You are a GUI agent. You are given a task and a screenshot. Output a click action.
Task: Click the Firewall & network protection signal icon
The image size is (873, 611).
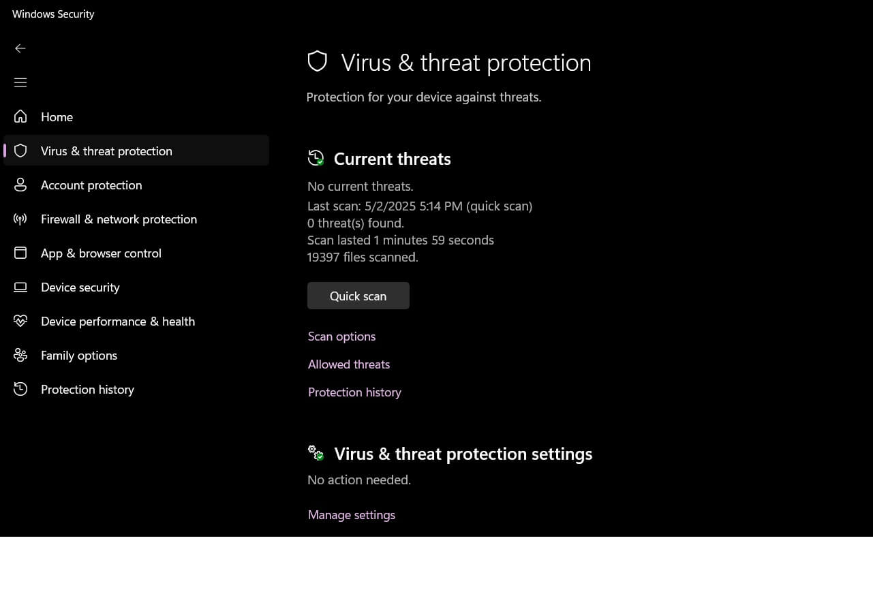coord(20,219)
